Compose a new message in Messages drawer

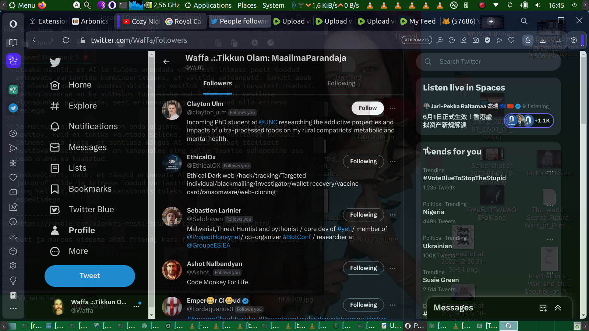pyautogui.click(x=543, y=308)
